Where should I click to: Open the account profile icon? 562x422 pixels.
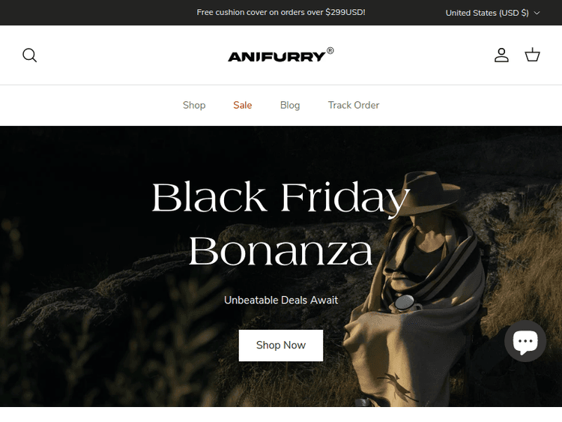(501, 55)
